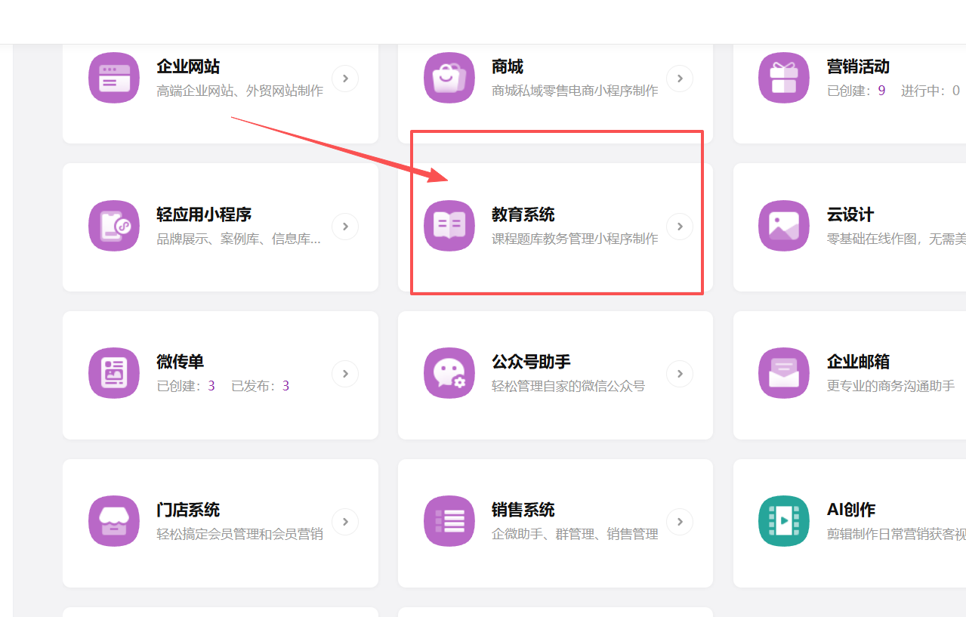966x617 pixels.
Task: Click description 商城私域零售电商小程序制作
Action: [575, 91]
